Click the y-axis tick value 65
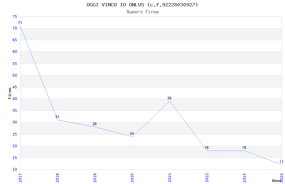Screen dimensions: 285x184 pyautogui.click(x=15, y=40)
